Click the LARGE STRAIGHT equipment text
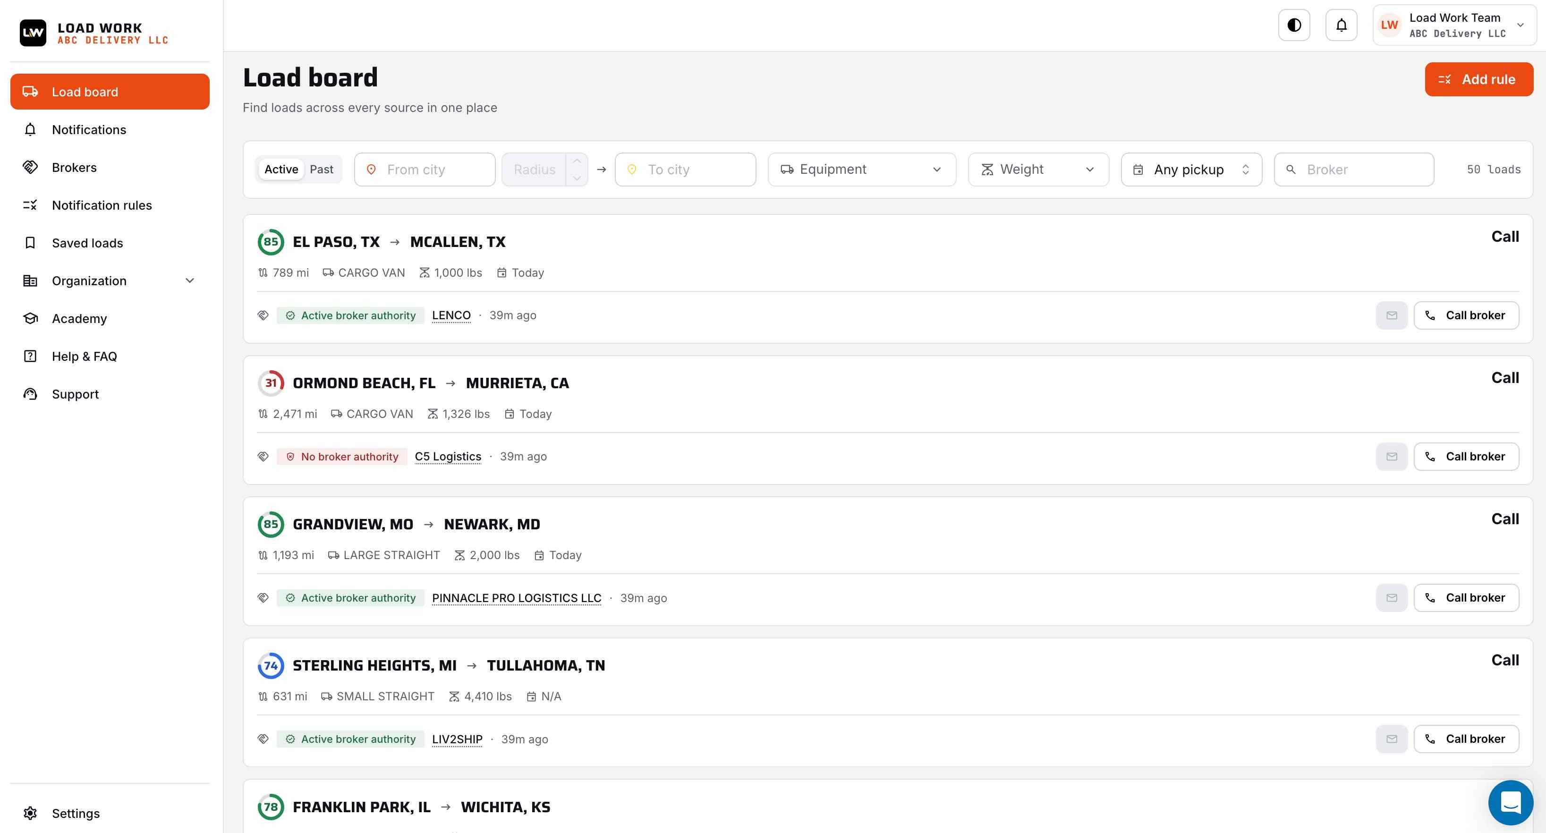Image resolution: width=1546 pixels, height=833 pixels. click(391, 556)
